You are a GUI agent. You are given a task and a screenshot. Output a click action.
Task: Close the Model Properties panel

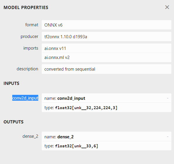167,7
